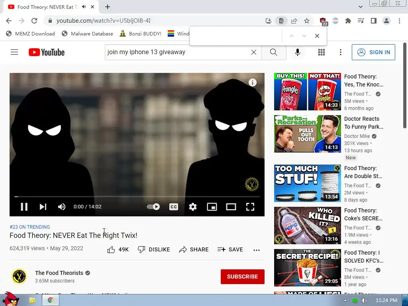
Task: Click the video progress bar
Action: point(137,196)
